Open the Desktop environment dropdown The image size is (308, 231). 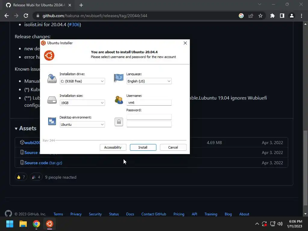[x=82, y=124]
